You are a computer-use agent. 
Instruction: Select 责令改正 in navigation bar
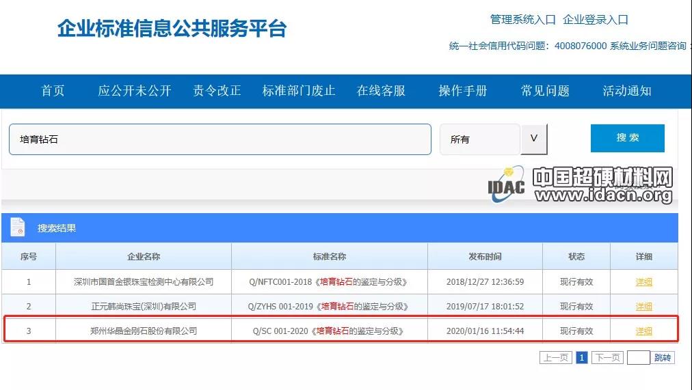tap(217, 91)
